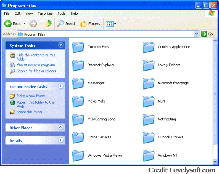The image size is (219, 174).
Task: Select the MSN folder icon
Action: click(149, 101)
